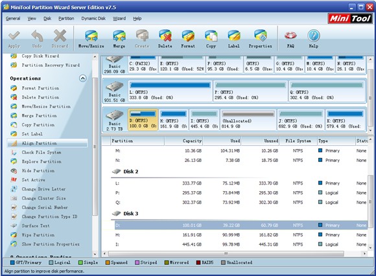Select the L: 333.8 GB partition block
Viewport: 376px width, 276px height.
170,91
